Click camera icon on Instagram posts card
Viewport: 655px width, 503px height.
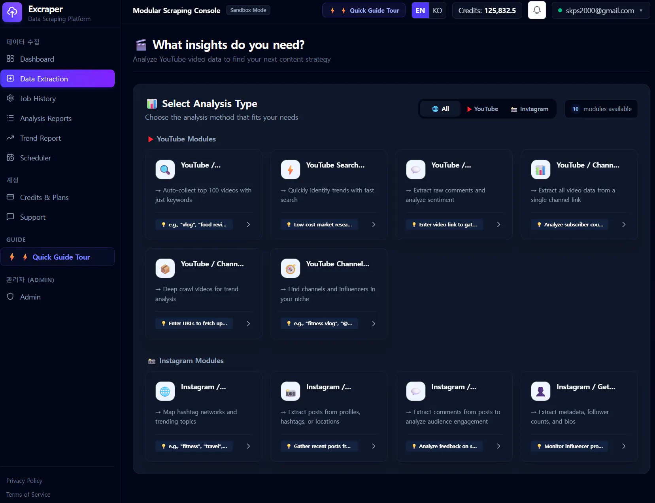click(x=291, y=392)
